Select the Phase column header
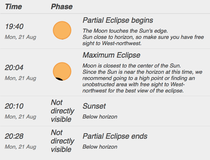The height and width of the screenshot is (160, 210). point(62,7)
